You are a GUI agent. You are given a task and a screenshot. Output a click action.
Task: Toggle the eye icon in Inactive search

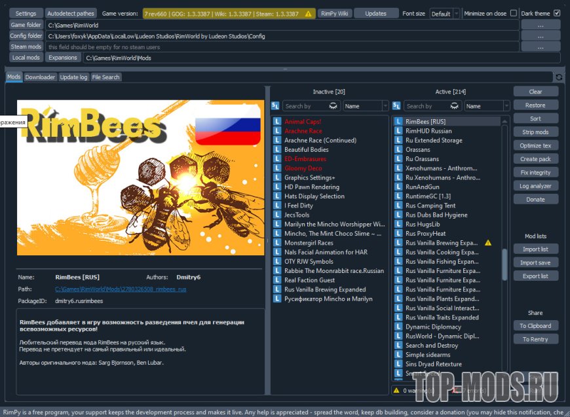[333, 106]
